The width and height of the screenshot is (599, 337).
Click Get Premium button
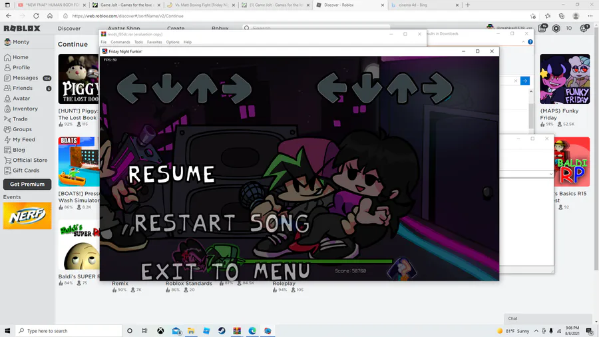point(27,184)
